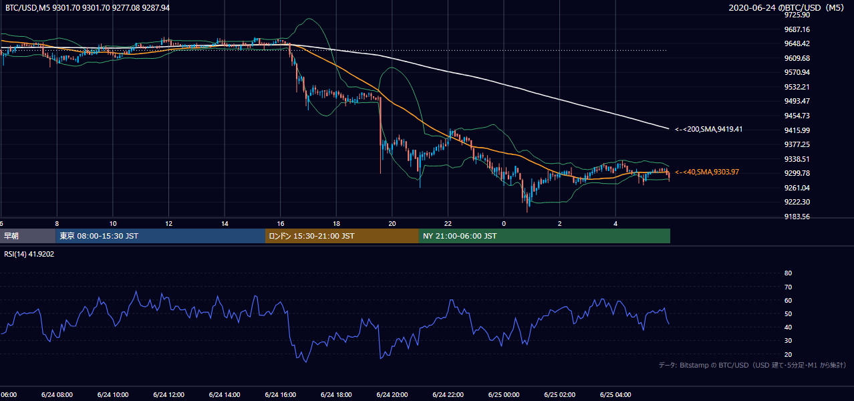Click hour tick 16 under price chart
The height and width of the screenshot is (401, 854).
[x=280, y=223]
